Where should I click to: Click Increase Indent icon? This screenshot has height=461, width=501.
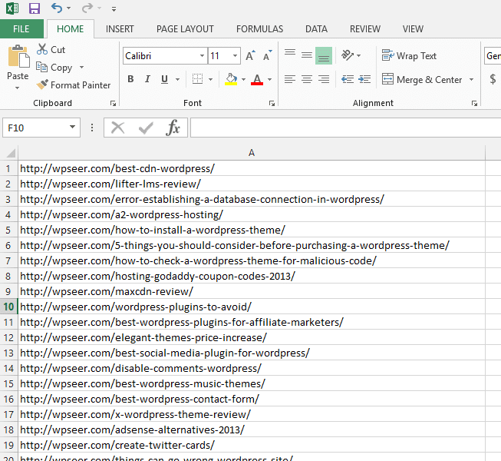(364, 79)
